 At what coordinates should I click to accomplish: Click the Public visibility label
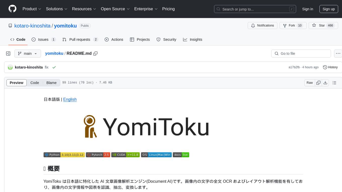tap(85, 26)
